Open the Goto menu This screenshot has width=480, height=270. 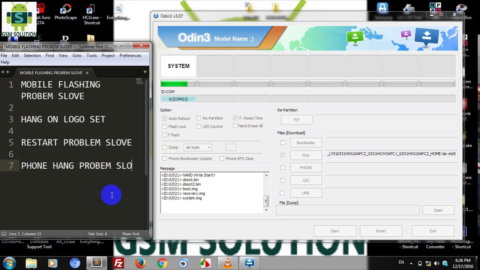click(x=77, y=55)
